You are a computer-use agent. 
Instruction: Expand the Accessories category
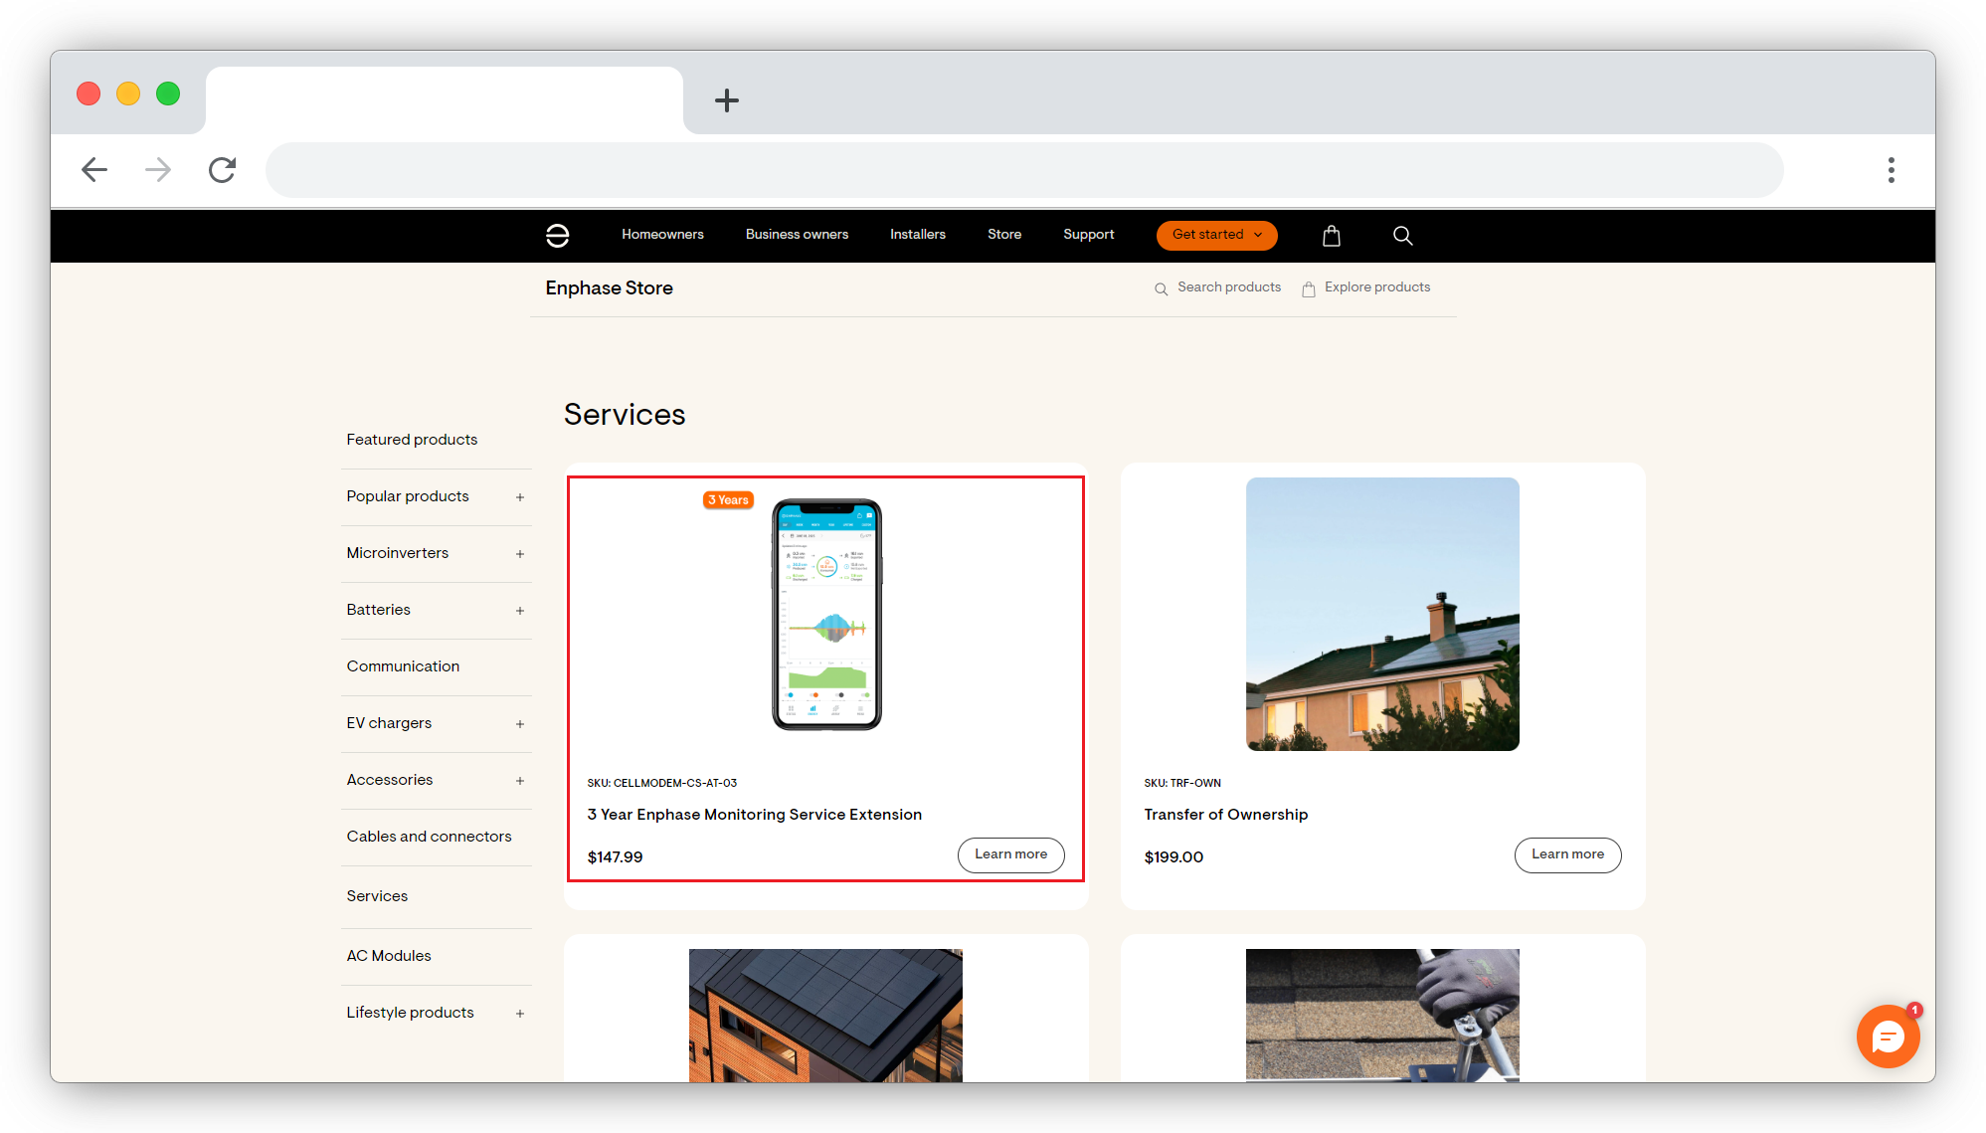(519, 781)
